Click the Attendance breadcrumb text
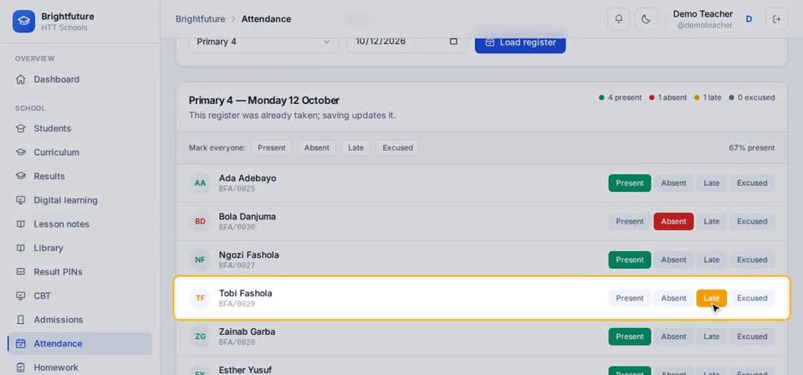This screenshot has height=375, width=803. [266, 19]
